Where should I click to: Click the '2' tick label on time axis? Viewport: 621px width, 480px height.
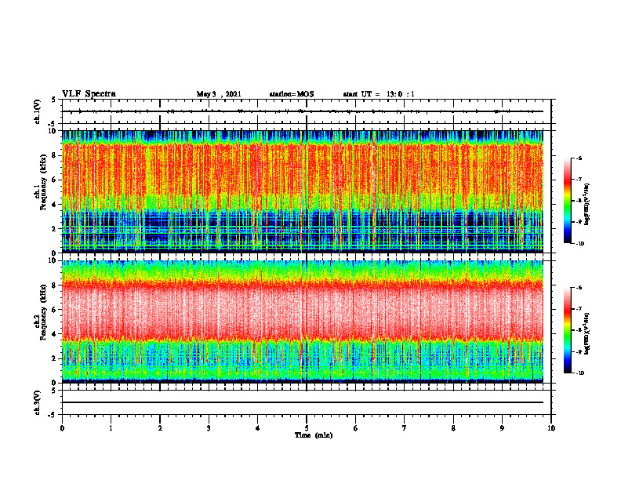tap(160, 428)
